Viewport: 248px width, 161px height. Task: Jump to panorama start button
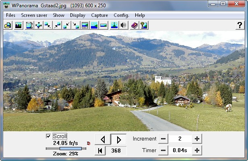(x=100, y=151)
